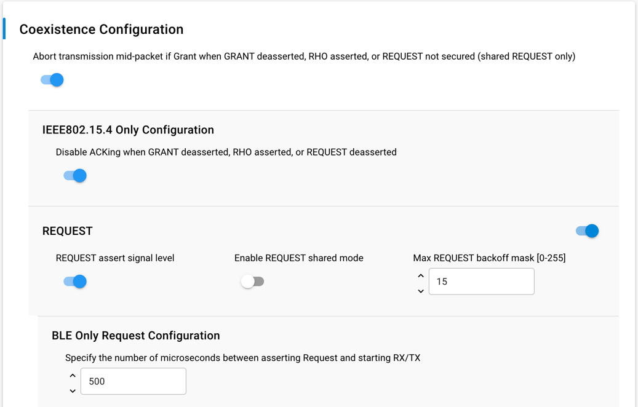Increase Max REQUEST backoff mask value
This screenshot has height=407, width=638.
[421, 275]
